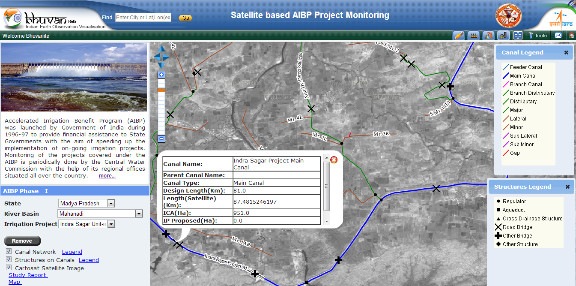
Task: Open the elevation query tool icon
Action: pyautogui.click(x=488, y=36)
